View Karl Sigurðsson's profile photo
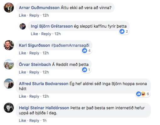This screenshot has width=160, height=125. click(9, 45)
